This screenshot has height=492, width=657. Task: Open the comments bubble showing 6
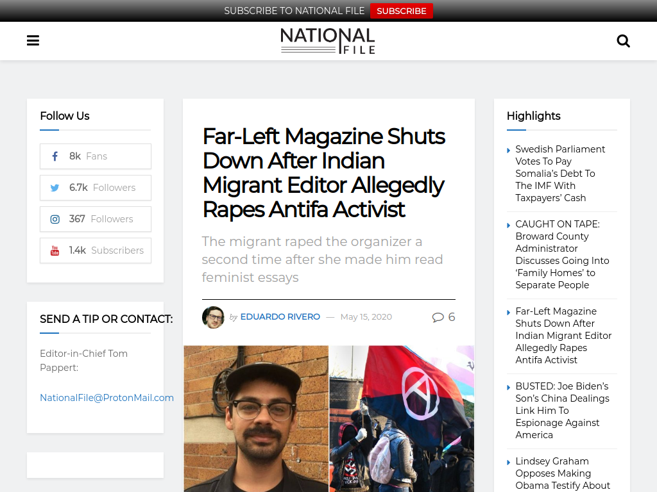pyautogui.click(x=443, y=317)
